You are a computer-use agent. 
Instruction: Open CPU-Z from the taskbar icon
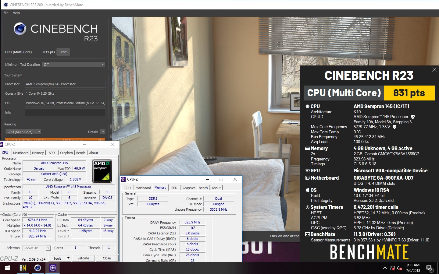[53, 268]
